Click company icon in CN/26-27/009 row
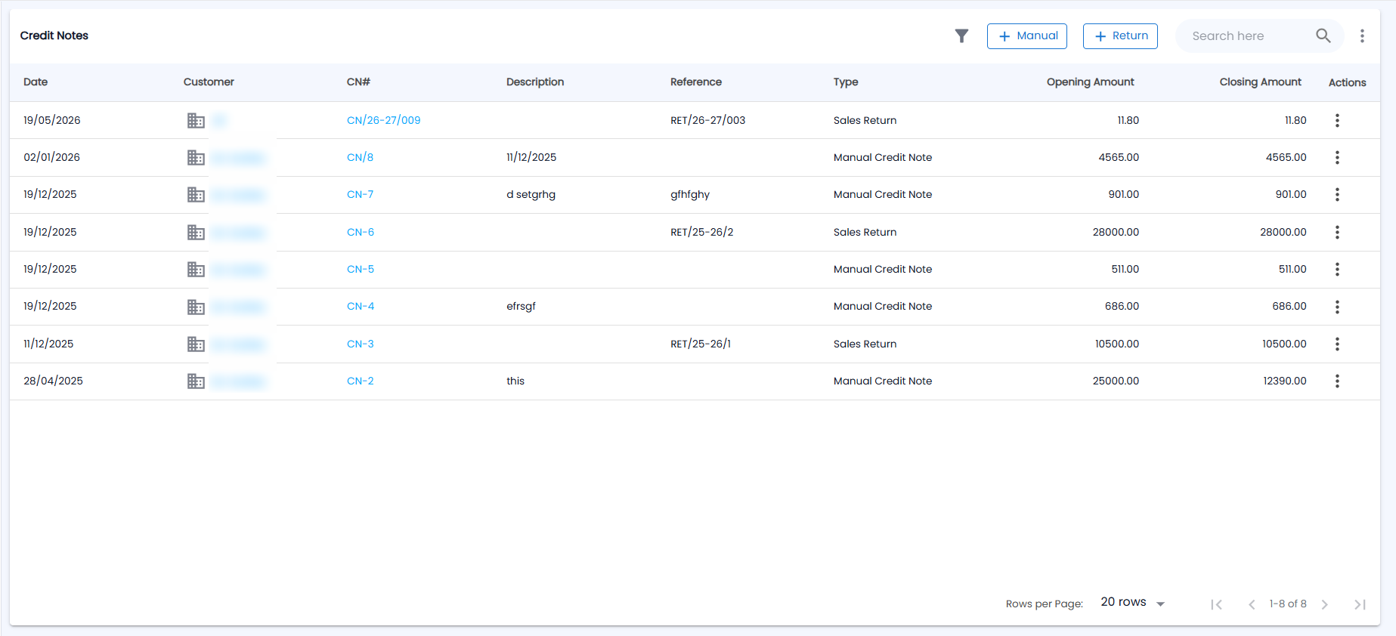The width and height of the screenshot is (1396, 636). click(196, 120)
